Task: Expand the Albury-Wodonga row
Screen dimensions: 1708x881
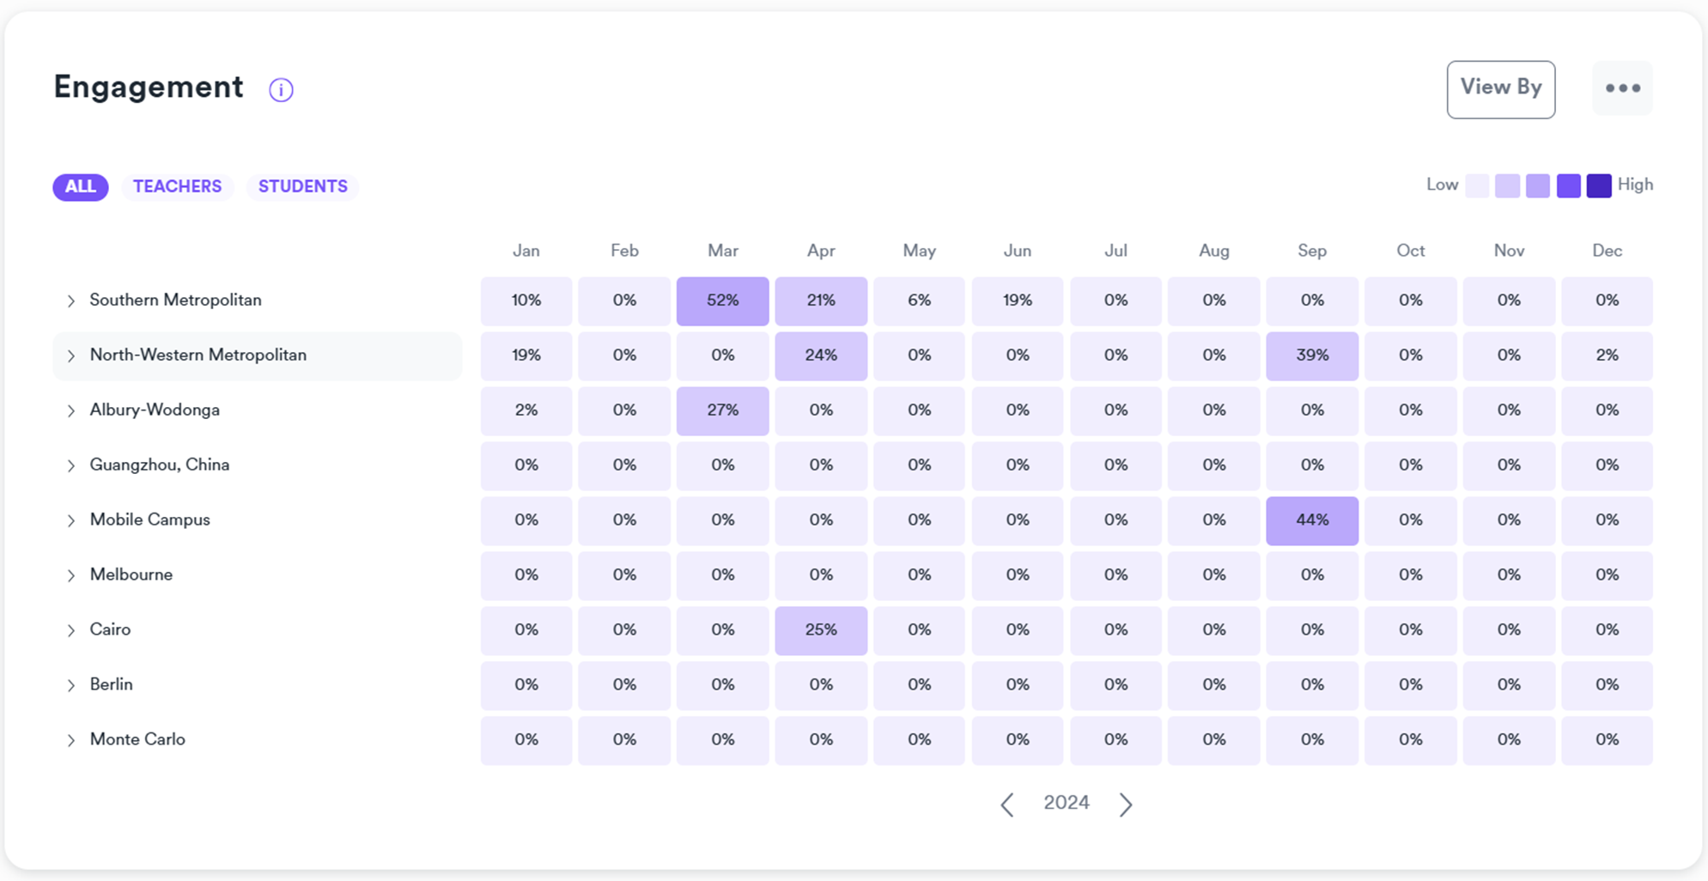Action: point(71,410)
